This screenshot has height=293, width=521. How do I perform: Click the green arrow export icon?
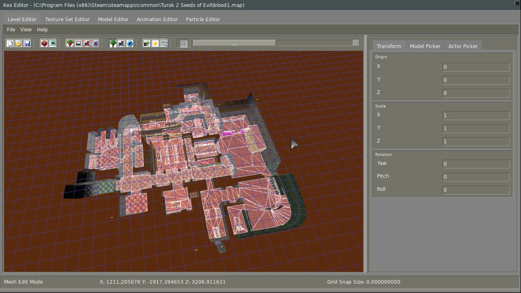point(147,44)
